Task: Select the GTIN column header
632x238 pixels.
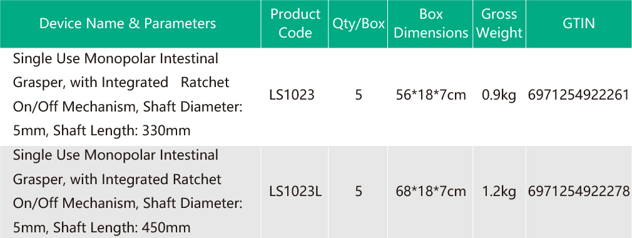Action: click(x=579, y=23)
